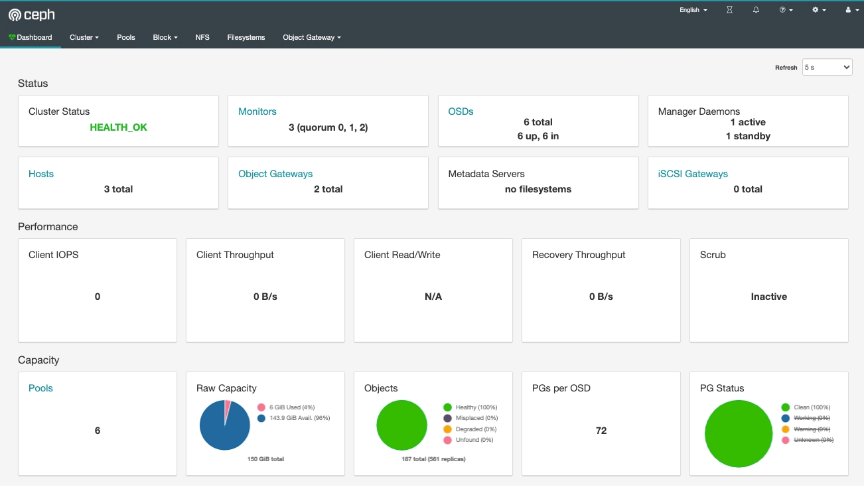
Task: Toggle the 143.9 GiB Avail. legend entry
Action: click(293, 418)
